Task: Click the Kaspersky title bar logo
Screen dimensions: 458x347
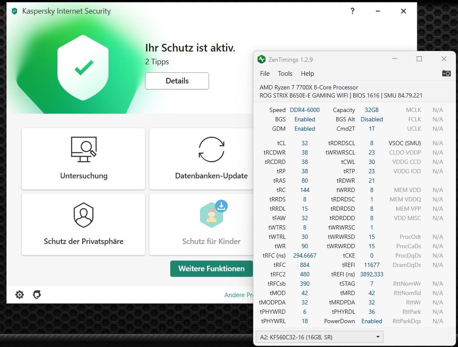Action: tap(14, 11)
